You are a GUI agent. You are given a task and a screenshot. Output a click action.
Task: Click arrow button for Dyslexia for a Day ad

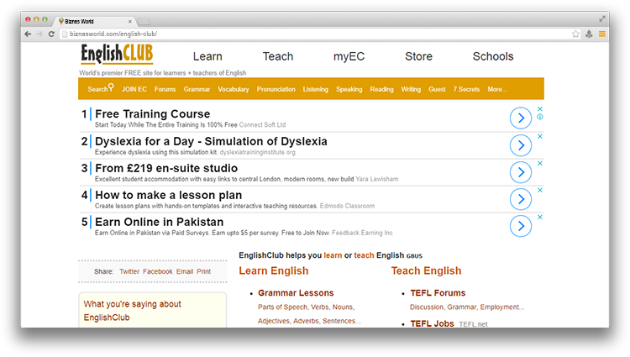click(521, 145)
